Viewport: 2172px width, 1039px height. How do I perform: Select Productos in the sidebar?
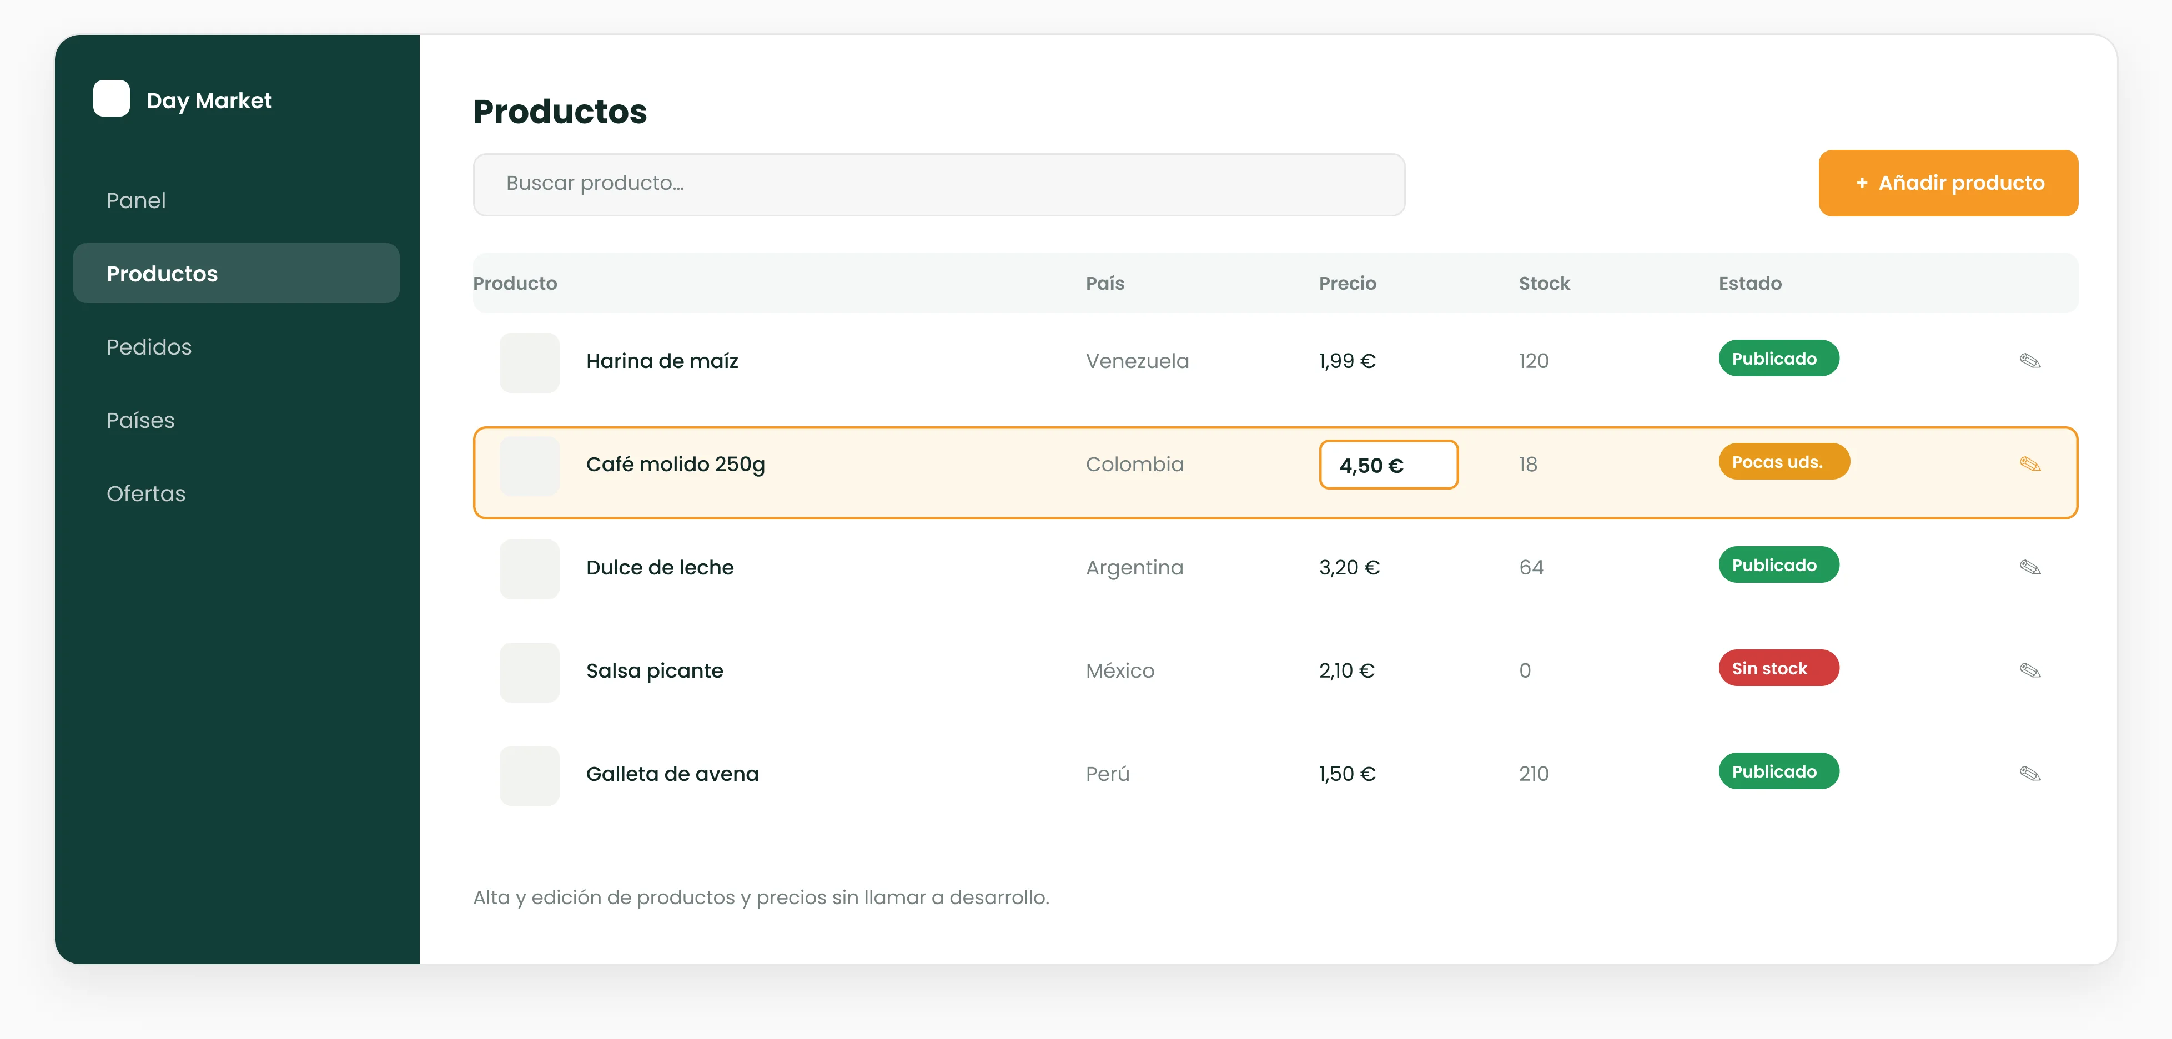(236, 274)
